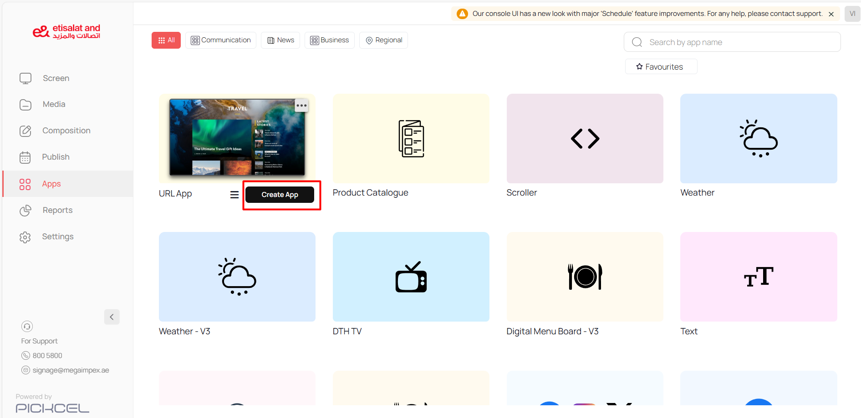Collapse the sidebar with the chevron arrow

click(x=112, y=317)
